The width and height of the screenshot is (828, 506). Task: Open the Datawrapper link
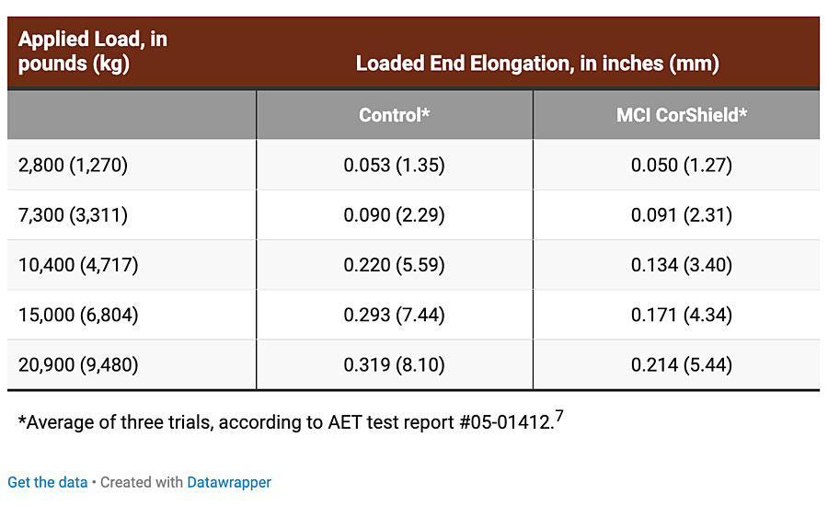229,482
